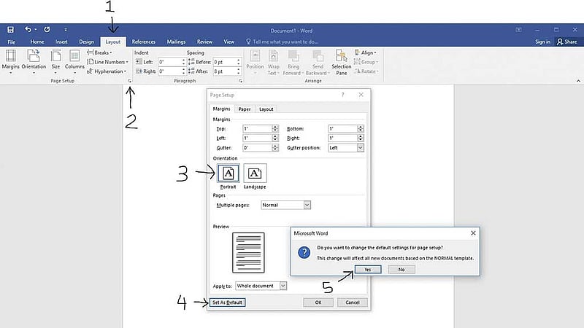584x328 pixels.
Task: Click Yes in the Microsoft Word prompt
Action: click(x=368, y=269)
